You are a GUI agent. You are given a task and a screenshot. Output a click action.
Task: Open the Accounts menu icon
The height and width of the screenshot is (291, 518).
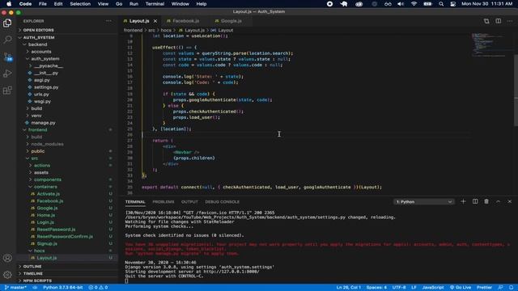(7, 258)
